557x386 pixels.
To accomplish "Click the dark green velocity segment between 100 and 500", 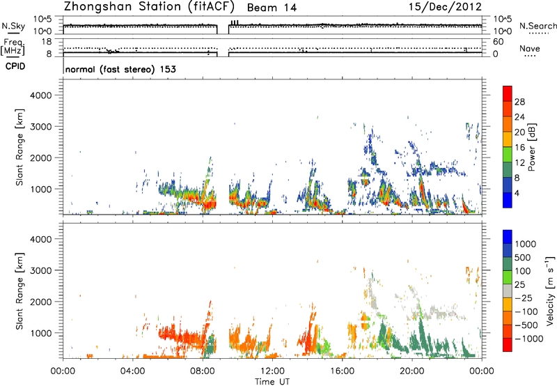I will 508,264.
